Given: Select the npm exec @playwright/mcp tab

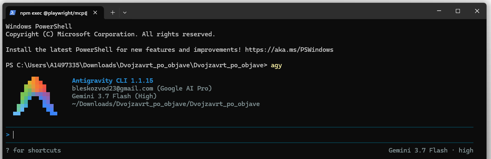Looking at the screenshot, I should pos(54,13).
